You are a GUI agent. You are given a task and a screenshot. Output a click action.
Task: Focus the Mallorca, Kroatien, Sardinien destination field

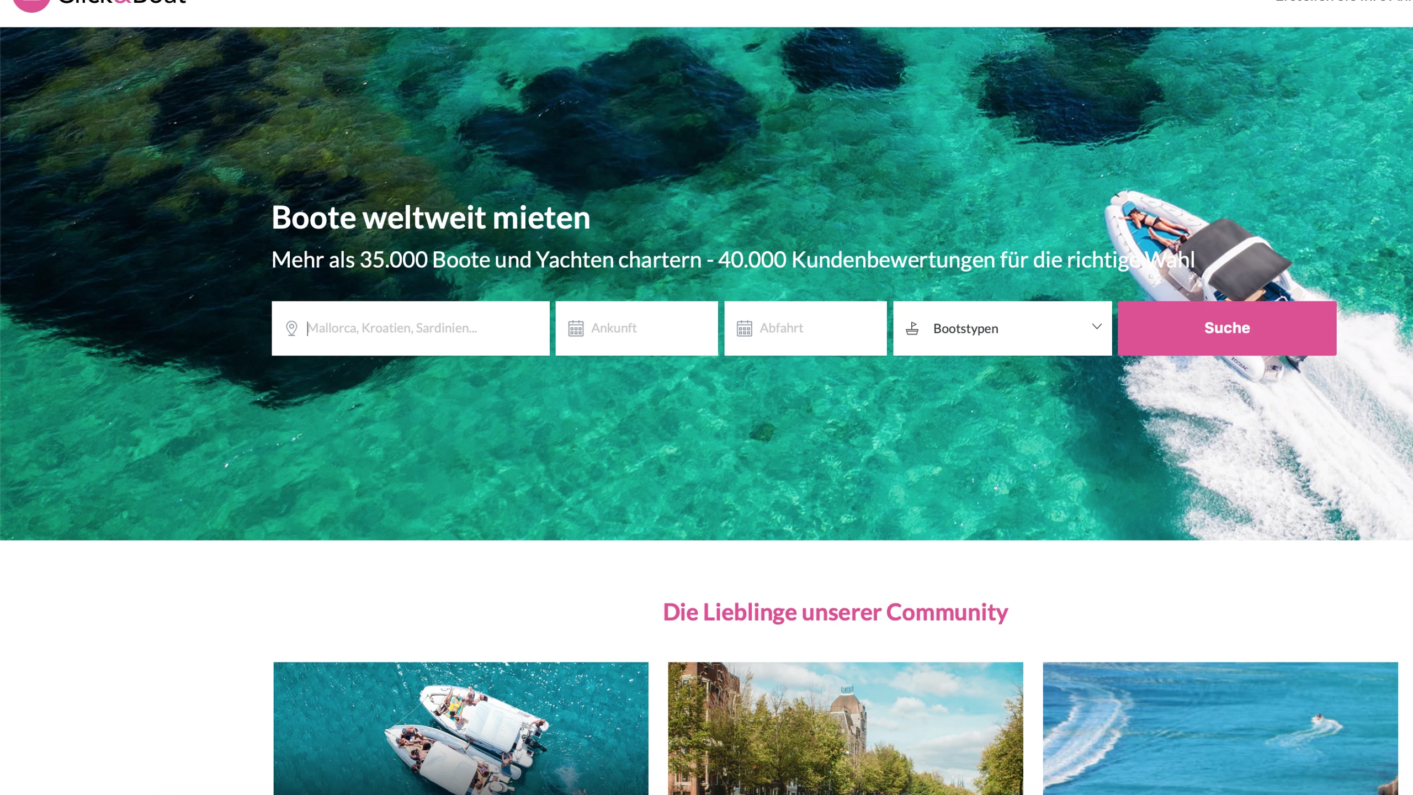click(410, 328)
